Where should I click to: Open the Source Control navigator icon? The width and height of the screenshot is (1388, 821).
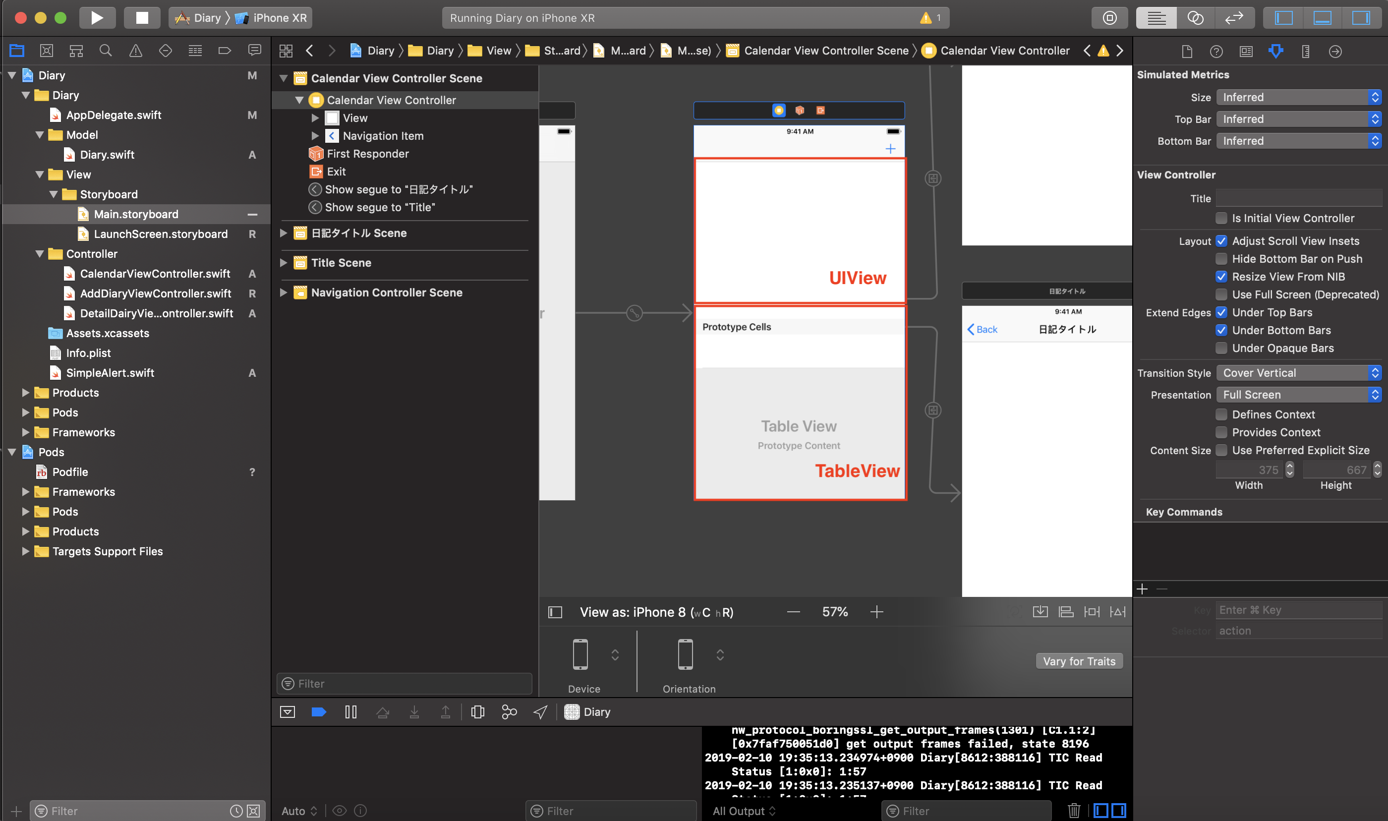click(47, 51)
